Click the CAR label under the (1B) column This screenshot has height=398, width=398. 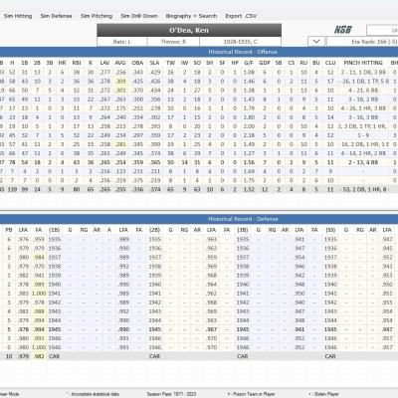pyautogui.click(x=55, y=356)
